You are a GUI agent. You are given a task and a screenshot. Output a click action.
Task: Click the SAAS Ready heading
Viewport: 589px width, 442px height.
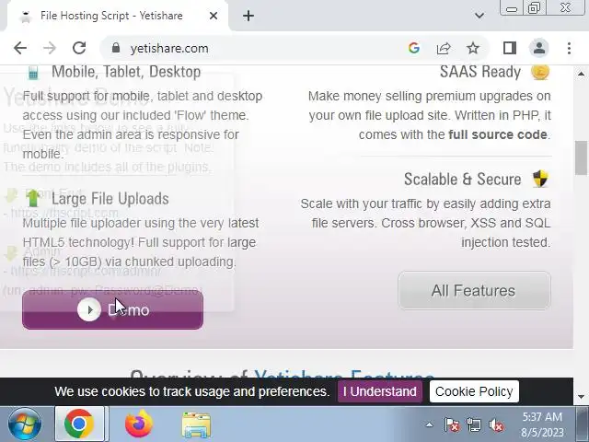(480, 72)
